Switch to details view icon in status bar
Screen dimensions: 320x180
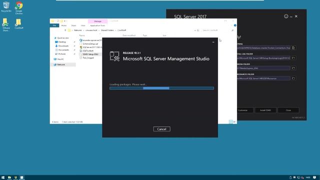click(x=231, y=122)
